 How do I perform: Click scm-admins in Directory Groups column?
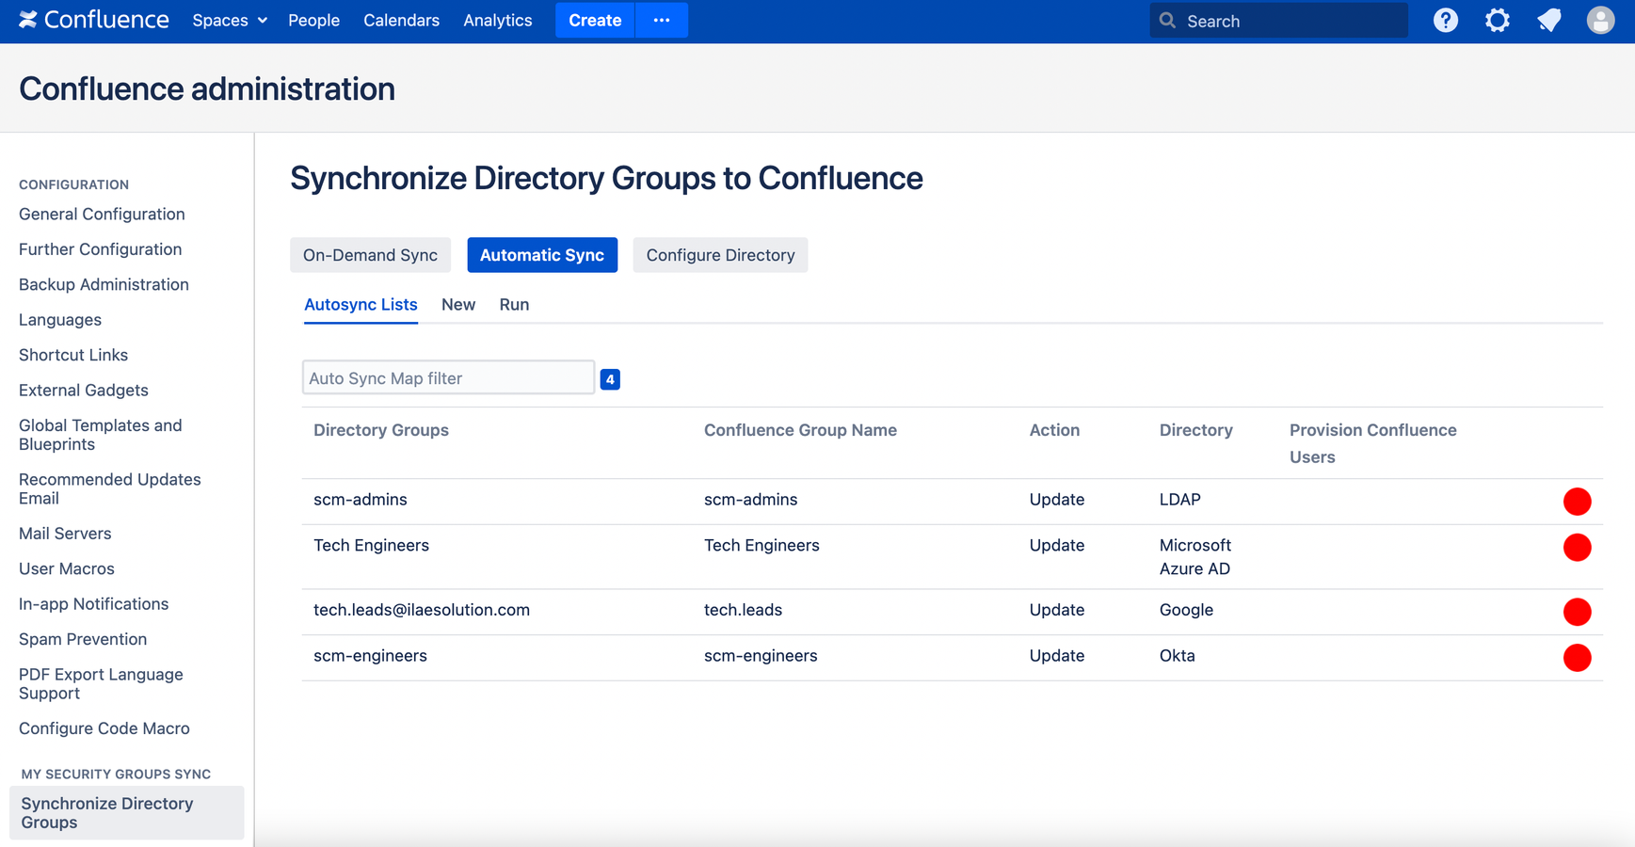tap(361, 500)
